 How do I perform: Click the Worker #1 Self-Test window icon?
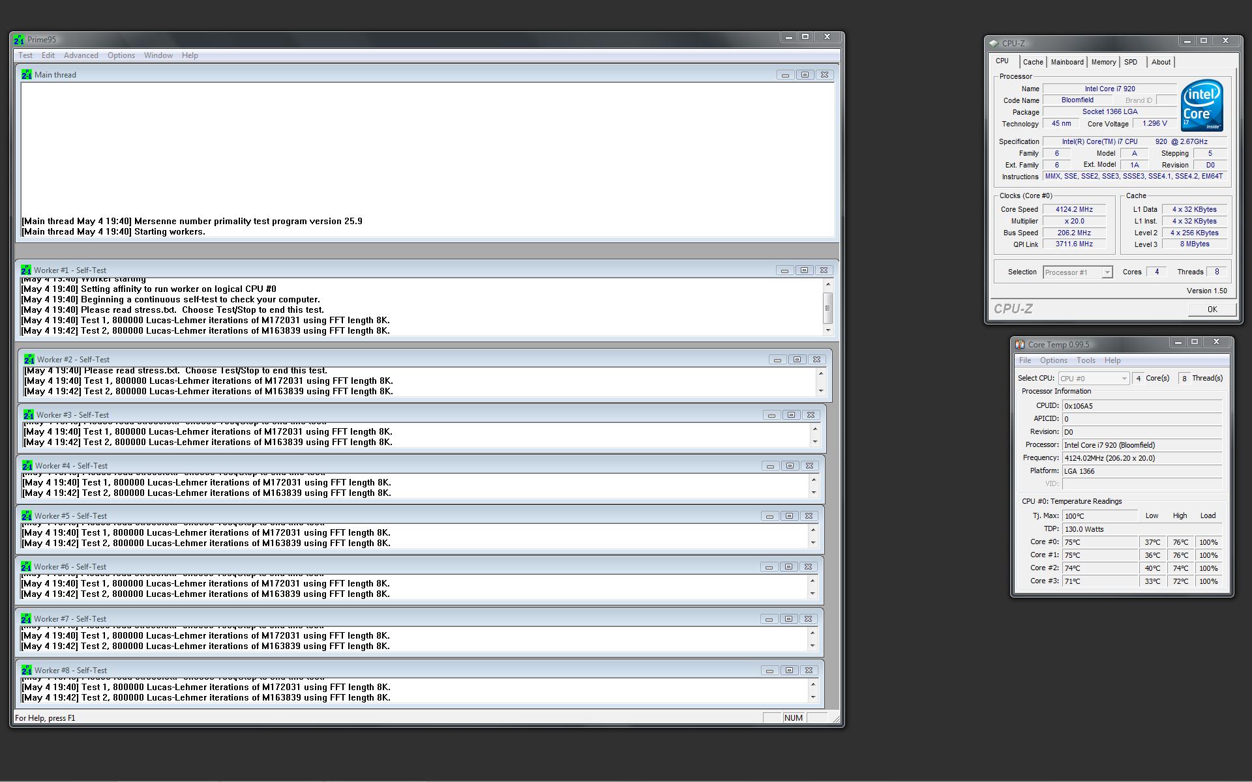pos(26,270)
